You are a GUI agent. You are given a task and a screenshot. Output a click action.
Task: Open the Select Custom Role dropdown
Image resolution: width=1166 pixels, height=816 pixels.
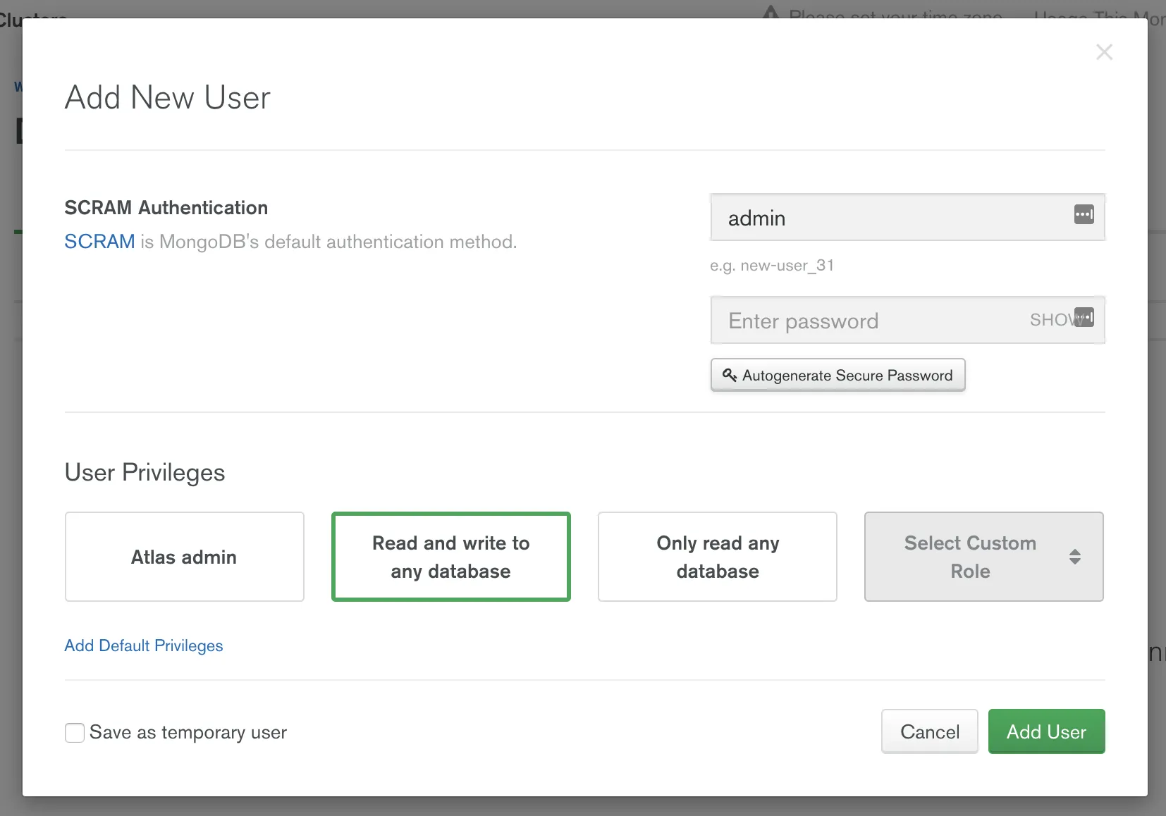(x=969, y=557)
